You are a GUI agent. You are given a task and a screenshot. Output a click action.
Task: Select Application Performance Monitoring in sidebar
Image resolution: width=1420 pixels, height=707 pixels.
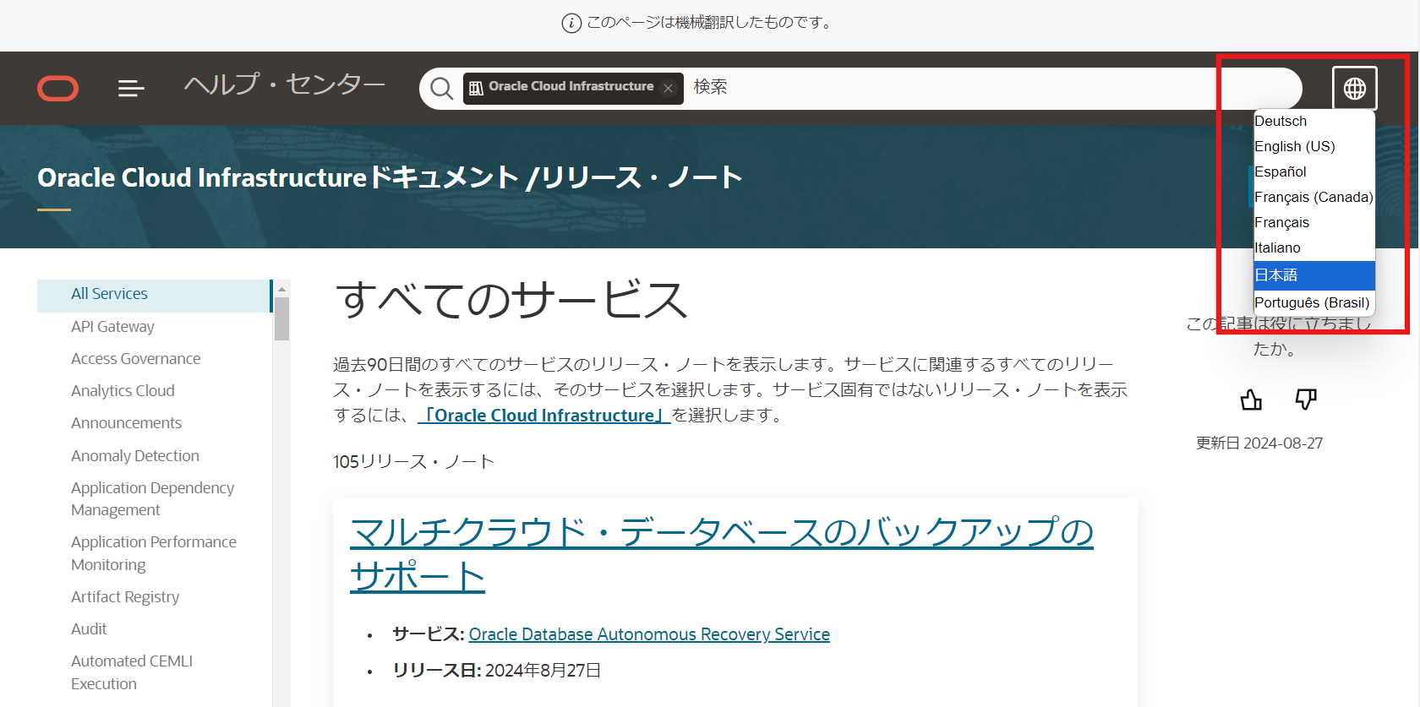tap(154, 553)
